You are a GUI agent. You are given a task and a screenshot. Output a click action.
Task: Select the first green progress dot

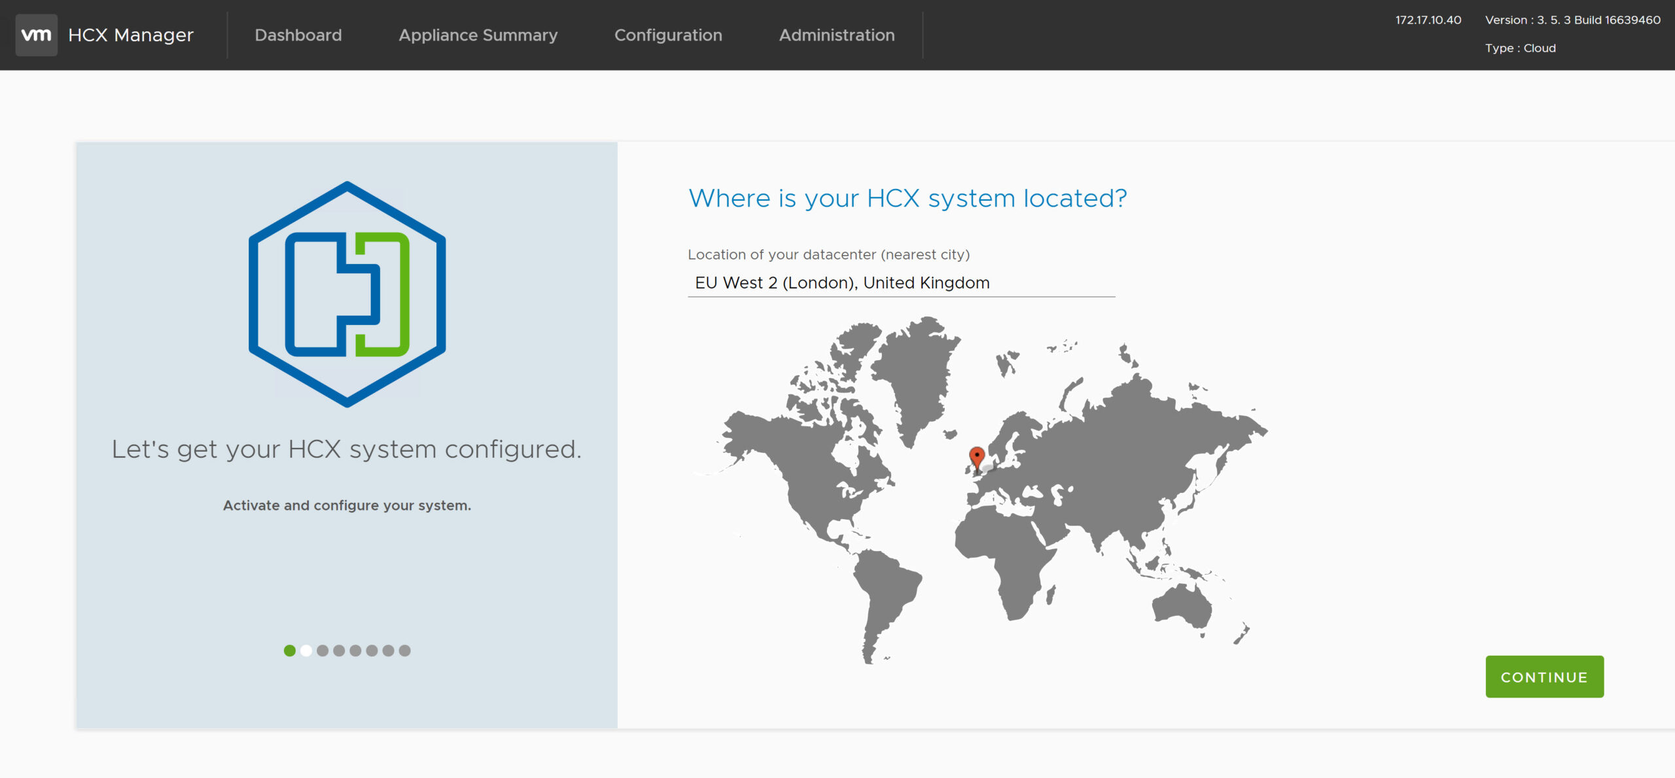pos(289,651)
